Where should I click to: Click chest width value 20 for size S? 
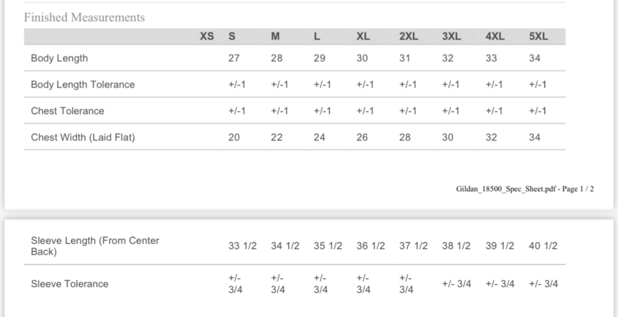pyautogui.click(x=234, y=138)
